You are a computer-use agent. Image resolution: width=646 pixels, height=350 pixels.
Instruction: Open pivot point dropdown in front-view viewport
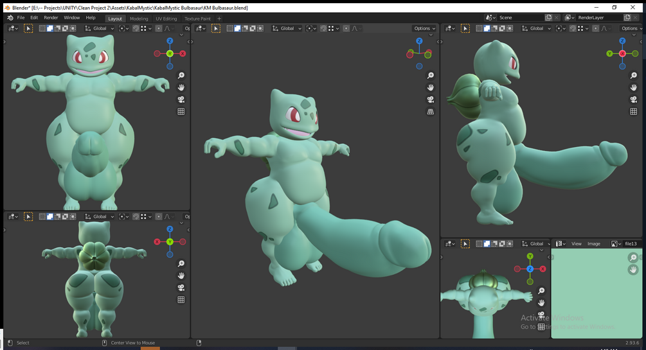pyautogui.click(x=123, y=28)
